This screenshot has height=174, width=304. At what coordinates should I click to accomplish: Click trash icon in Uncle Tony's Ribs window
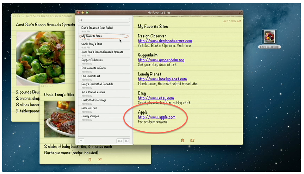89,160
